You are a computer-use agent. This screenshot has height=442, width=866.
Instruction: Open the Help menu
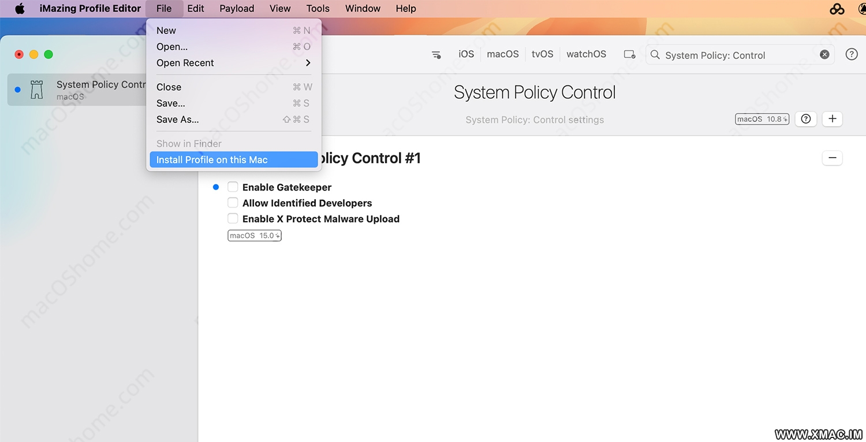pyautogui.click(x=406, y=9)
